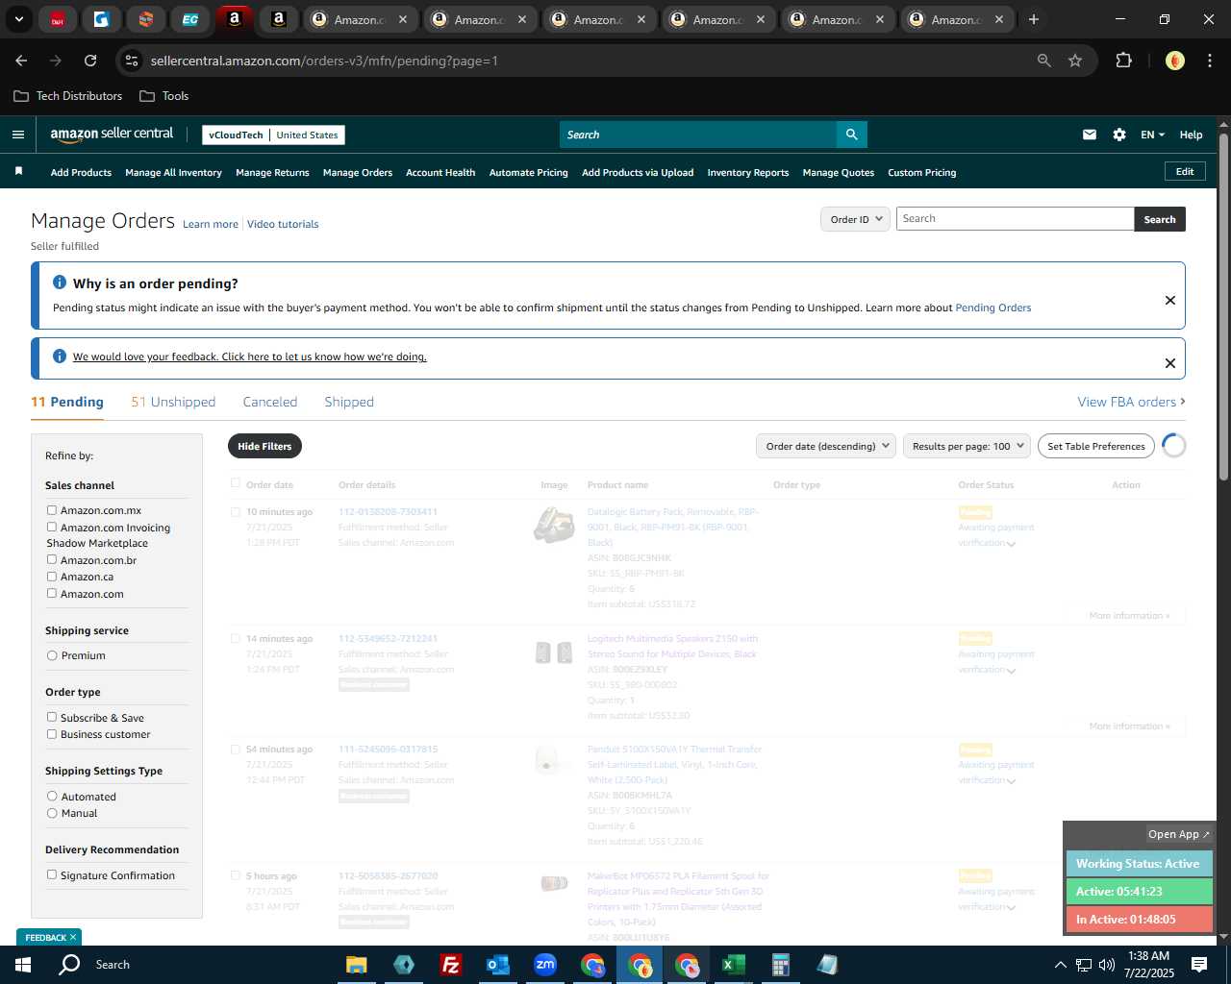Switch to the 11 Pending tab
Screen dimensions: 1231x984
tap(67, 402)
